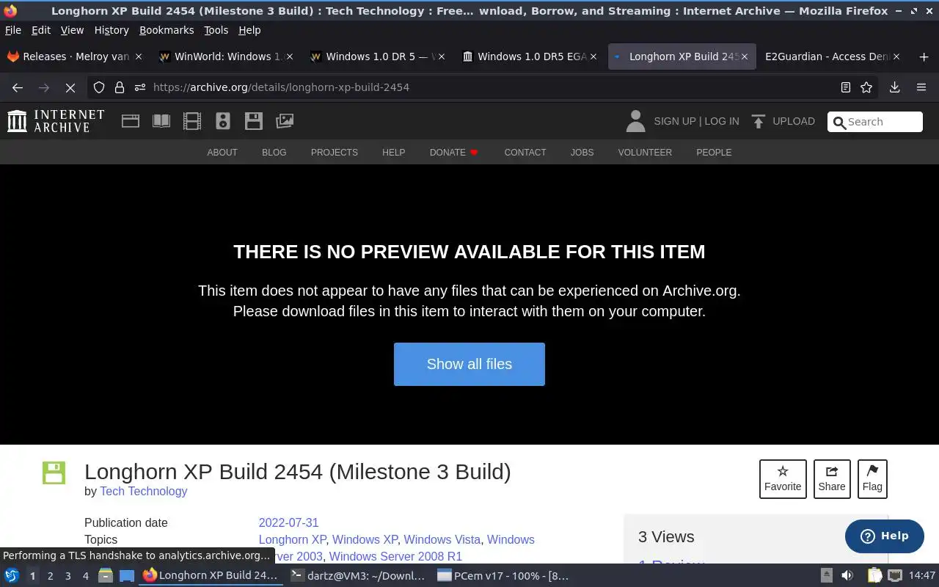Image resolution: width=939 pixels, height=587 pixels.
Task: Click the Help chat widget button
Action: [884, 536]
